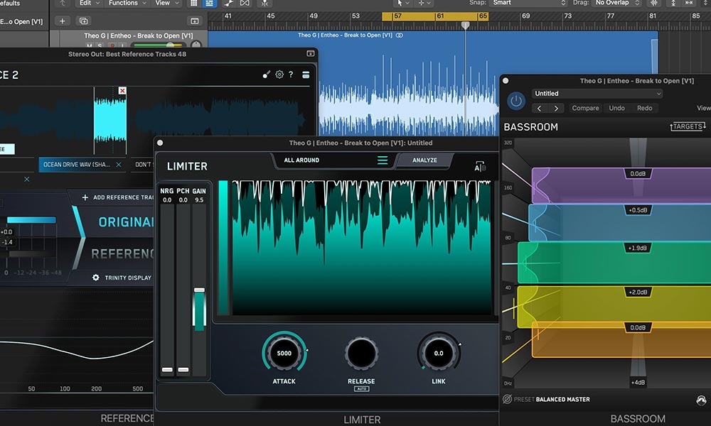Click the Flex split icon in the toolbar
711x426 pixels.
(x=264, y=4)
